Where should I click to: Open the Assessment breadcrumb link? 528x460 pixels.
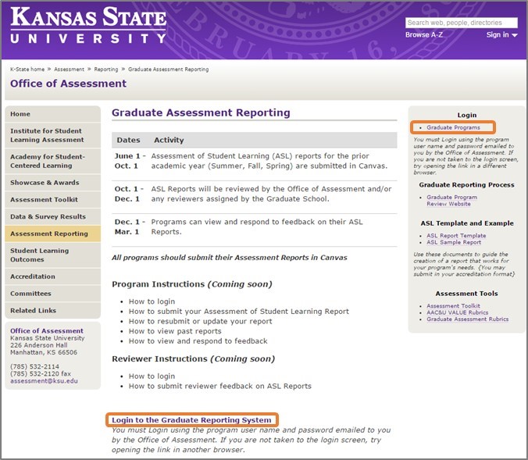coord(69,70)
